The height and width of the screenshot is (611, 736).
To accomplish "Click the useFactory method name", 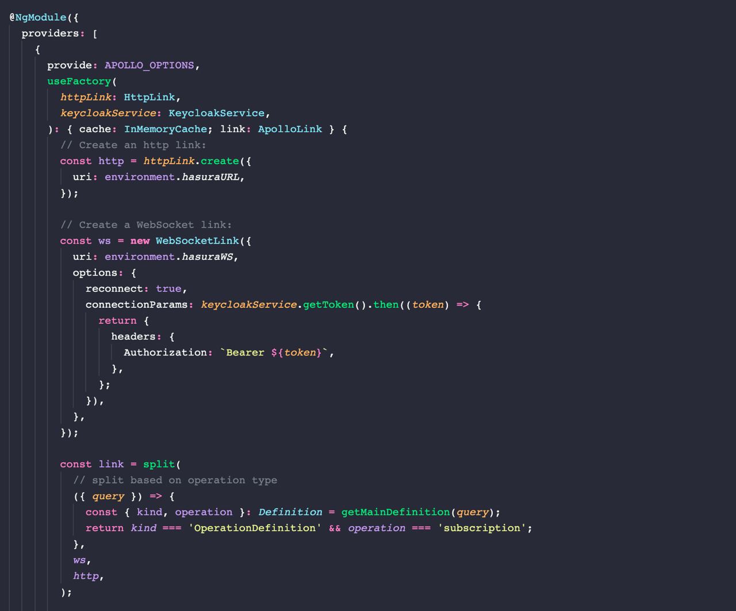I will point(79,81).
